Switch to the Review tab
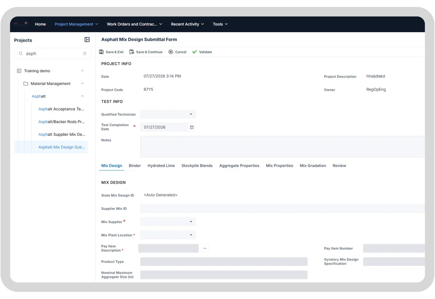This screenshot has height=299, width=435. click(339, 165)
